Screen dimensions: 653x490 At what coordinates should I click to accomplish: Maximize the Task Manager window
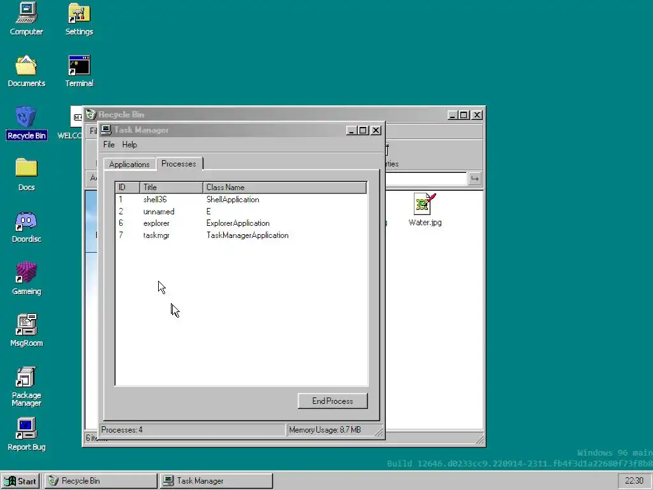pyautogui.click(x=363, y=130)
